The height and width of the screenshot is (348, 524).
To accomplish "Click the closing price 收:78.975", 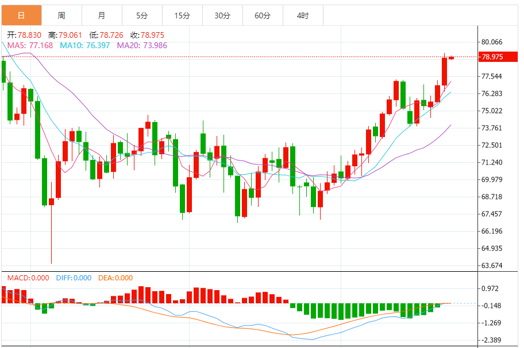I will tap(147, 35).
